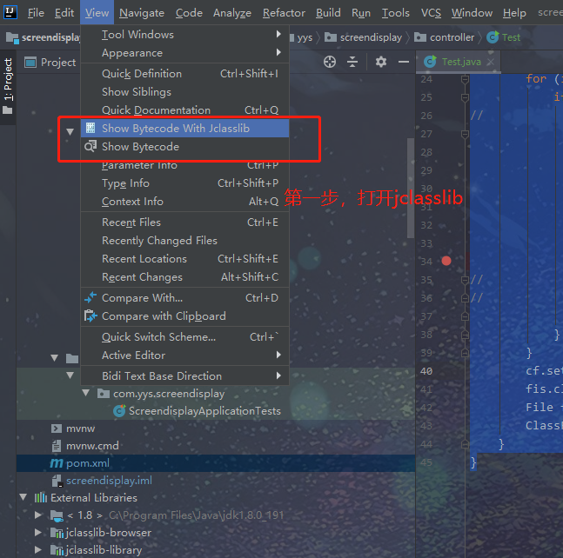Screen dimensions: 563x558
Task: Click the Show Bytecode With Jclasslib icon
Action: tap(90, 128)
